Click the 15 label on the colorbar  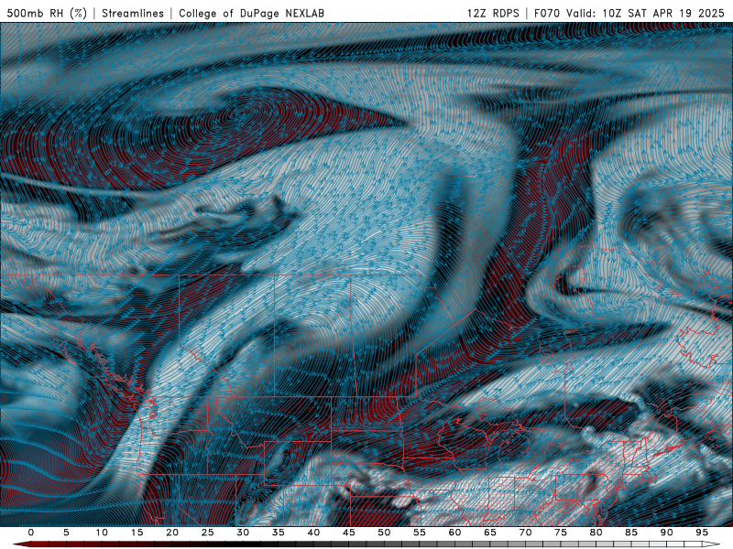tap(137, 533)
